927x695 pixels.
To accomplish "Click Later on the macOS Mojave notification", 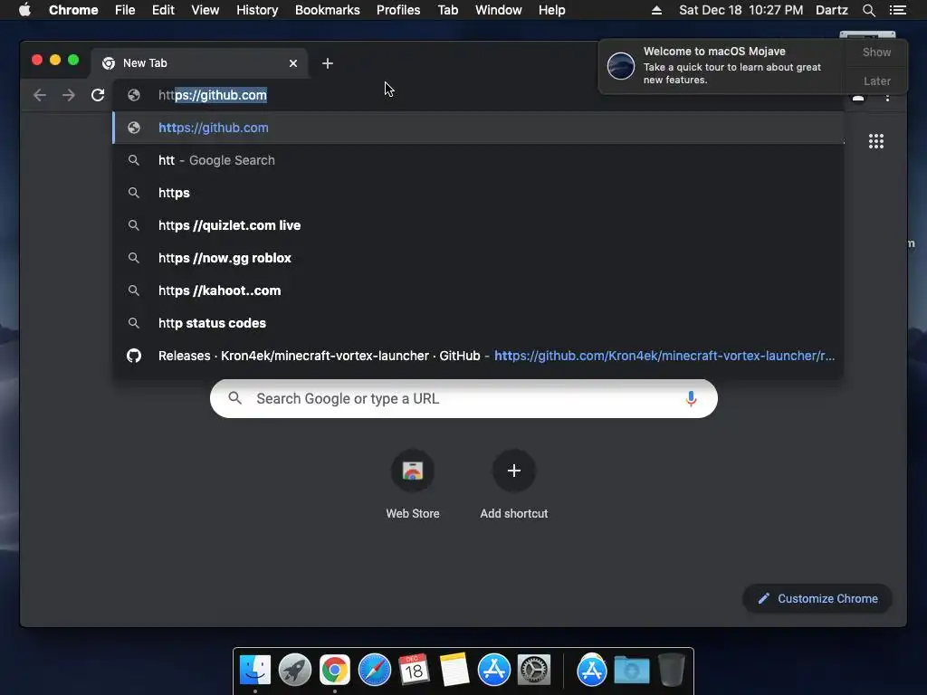I will [876, 81].
